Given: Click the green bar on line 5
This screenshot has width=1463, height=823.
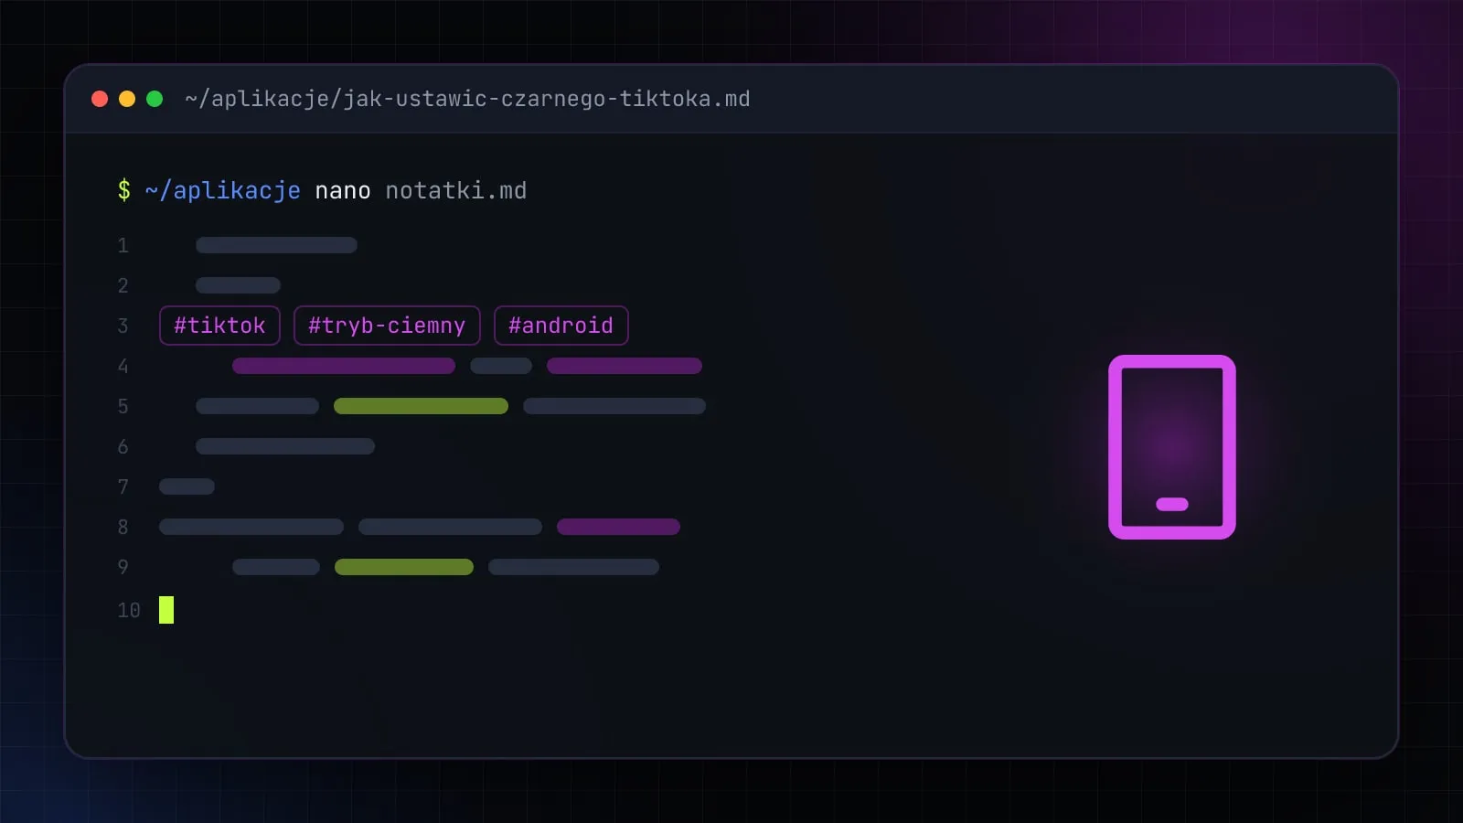Looking at the screenshot, I should (421, 406).
